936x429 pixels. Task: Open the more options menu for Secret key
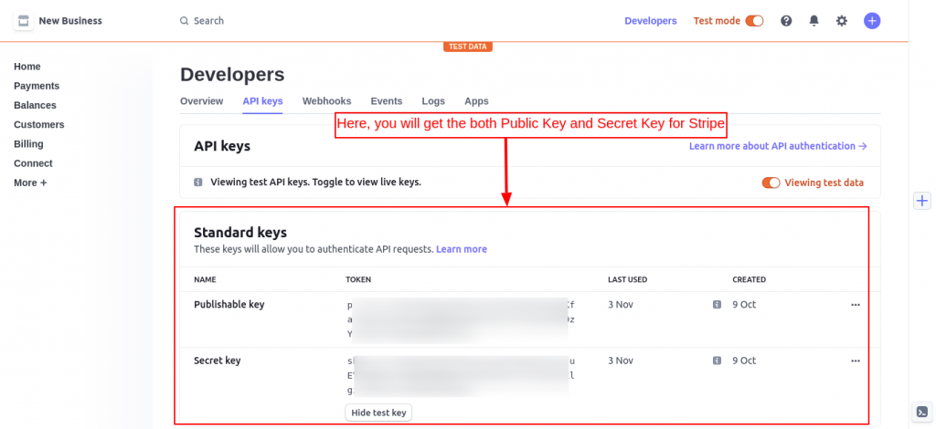[x=856, y=361]
